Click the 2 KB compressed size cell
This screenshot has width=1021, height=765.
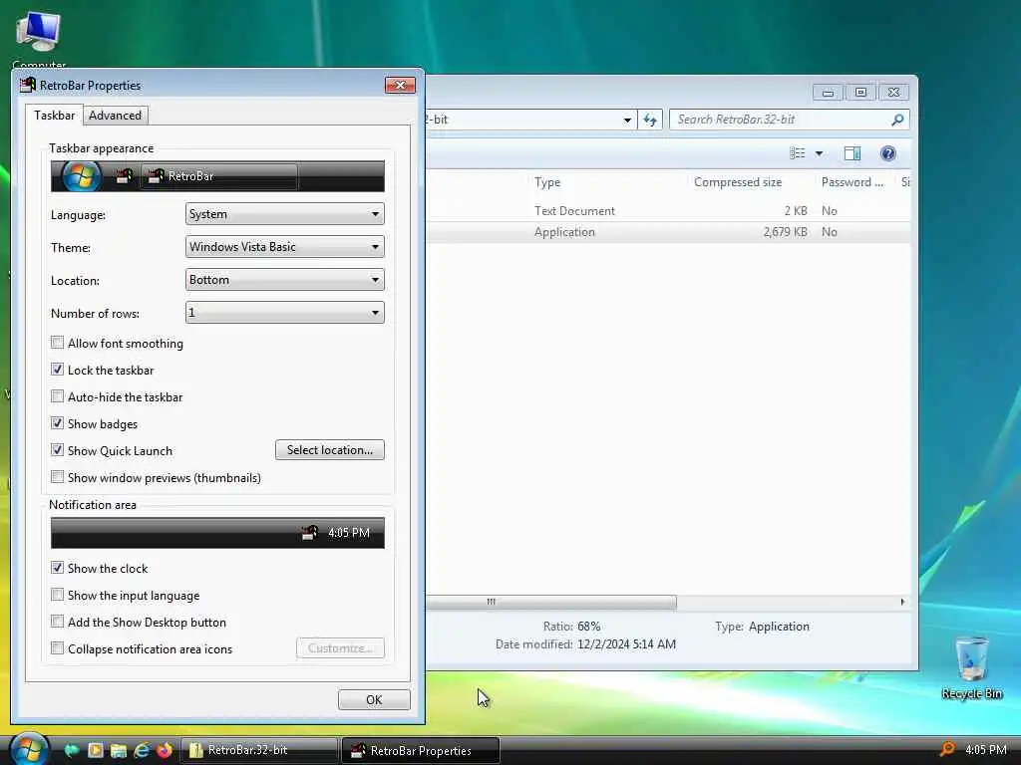tap(796, 211)
